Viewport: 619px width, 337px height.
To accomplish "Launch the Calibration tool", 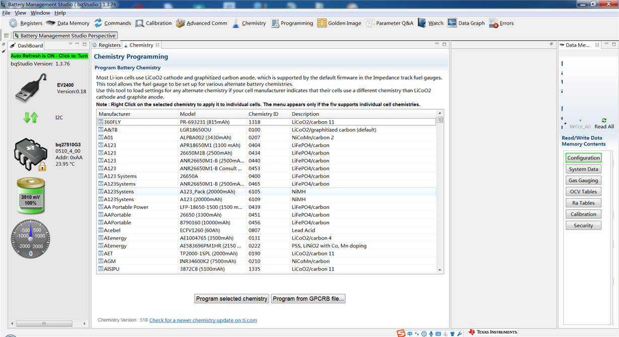I will click(x=153, y=23).
